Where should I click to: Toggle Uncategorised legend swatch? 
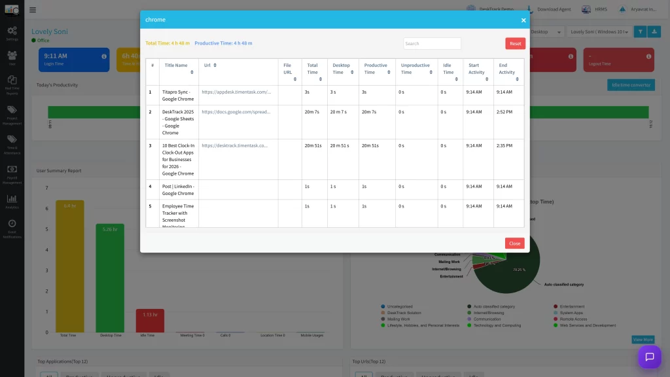click(383, 306)
